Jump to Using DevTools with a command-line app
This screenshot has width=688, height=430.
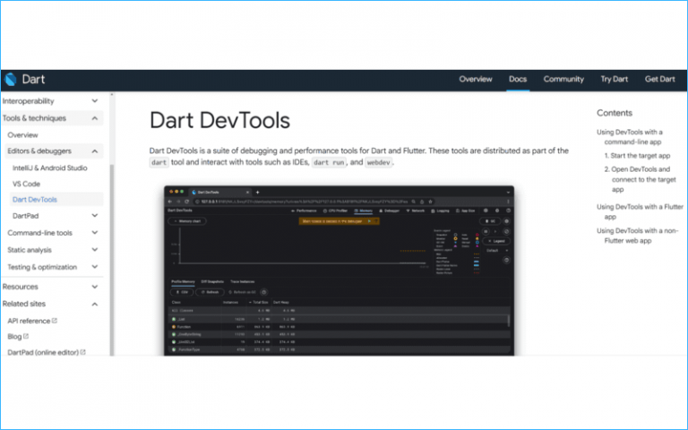click(630, 137)
